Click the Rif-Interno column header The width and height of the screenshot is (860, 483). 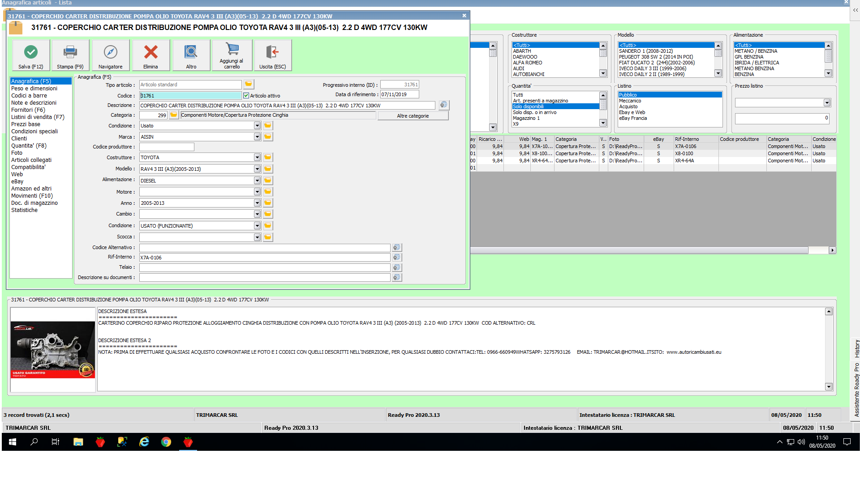point(696,139)
